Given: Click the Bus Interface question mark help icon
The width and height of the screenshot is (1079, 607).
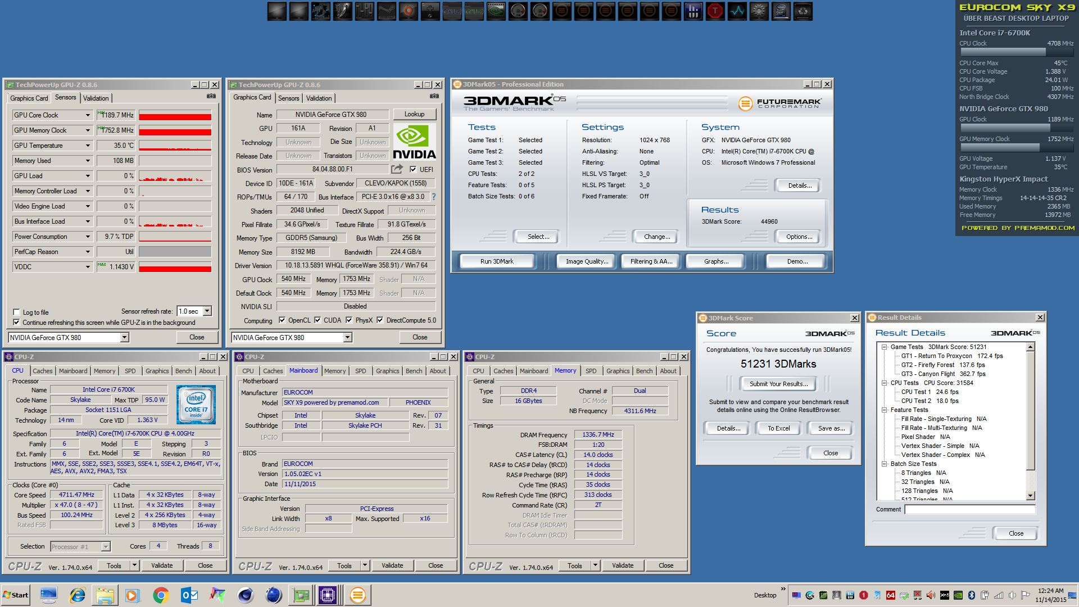Looking at the screenshot, I should pyautogui.click(x=433, y=197).
